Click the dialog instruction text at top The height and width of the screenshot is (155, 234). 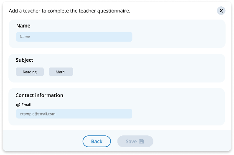point(69,11)
